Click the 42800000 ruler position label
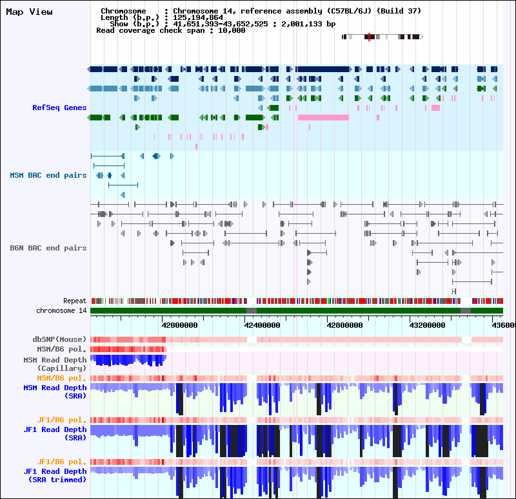Screen dimensions: 516x499 click(345, 325)
